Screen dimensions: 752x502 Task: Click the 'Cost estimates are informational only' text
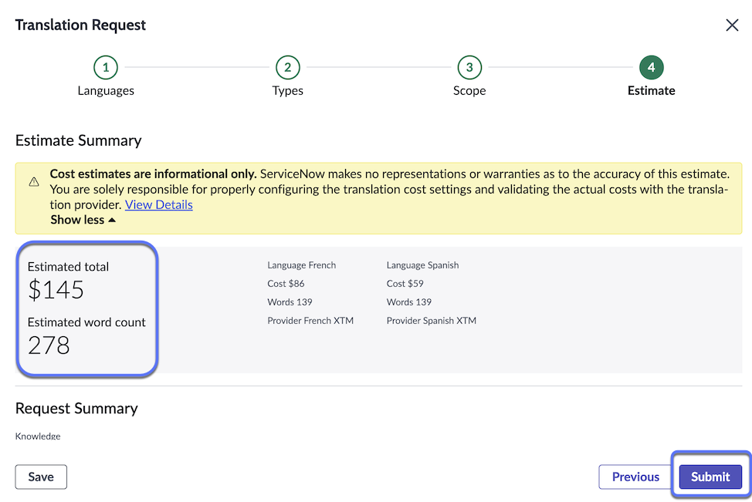tap(153, 174)
